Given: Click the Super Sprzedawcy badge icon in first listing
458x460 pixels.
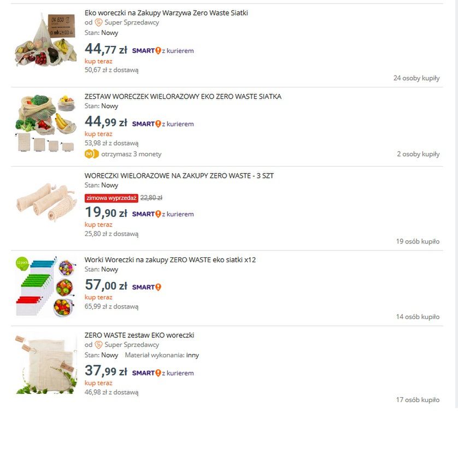Looking at the screenshot, I should [98, 22].
